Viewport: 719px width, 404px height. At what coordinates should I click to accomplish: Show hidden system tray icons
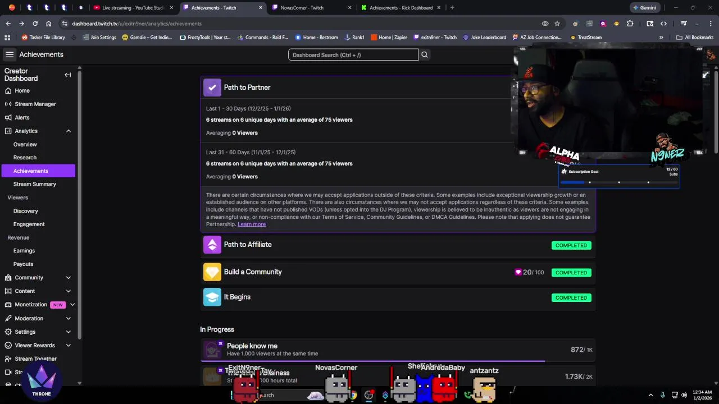pos(650,395)
